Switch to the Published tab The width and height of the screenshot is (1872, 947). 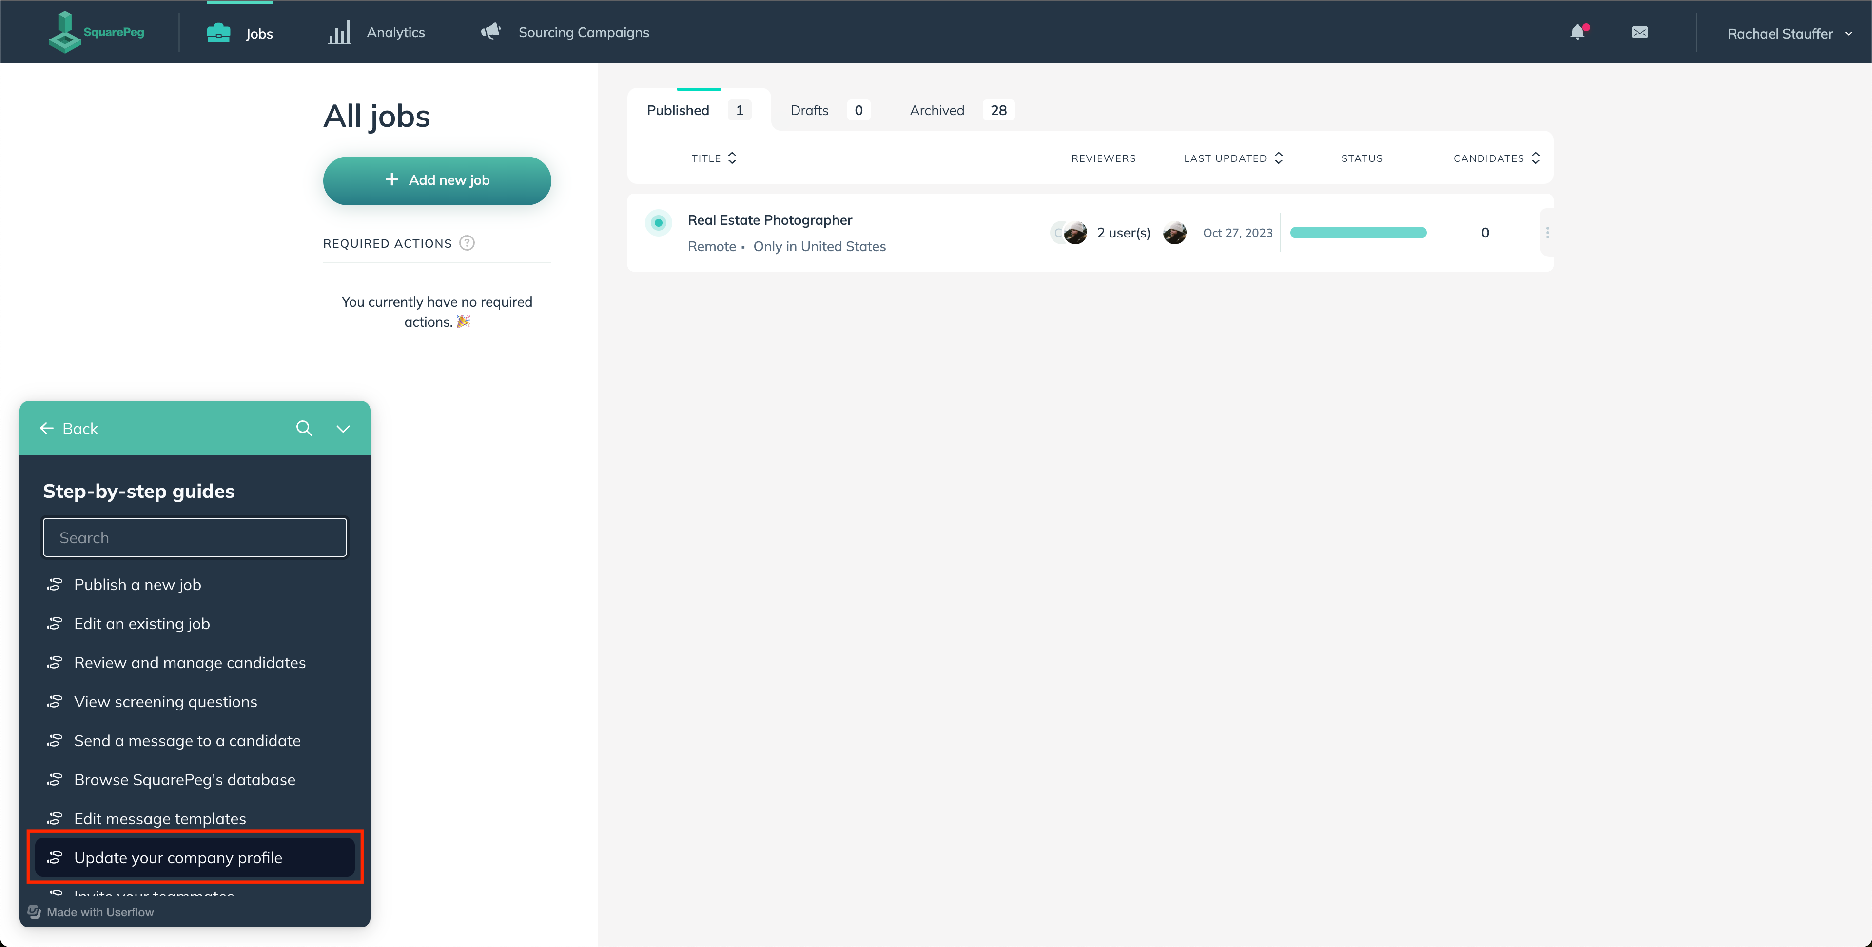click(699, 110)
